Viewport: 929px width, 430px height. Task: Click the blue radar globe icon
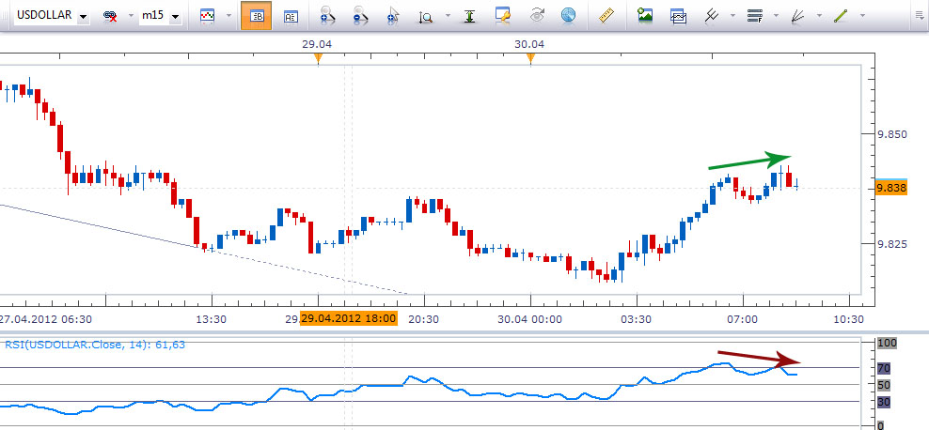click(x=568, y=15)
